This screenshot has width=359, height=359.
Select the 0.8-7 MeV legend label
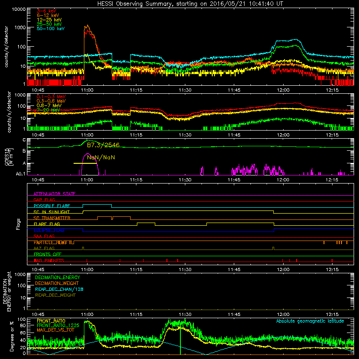[49, 105]
